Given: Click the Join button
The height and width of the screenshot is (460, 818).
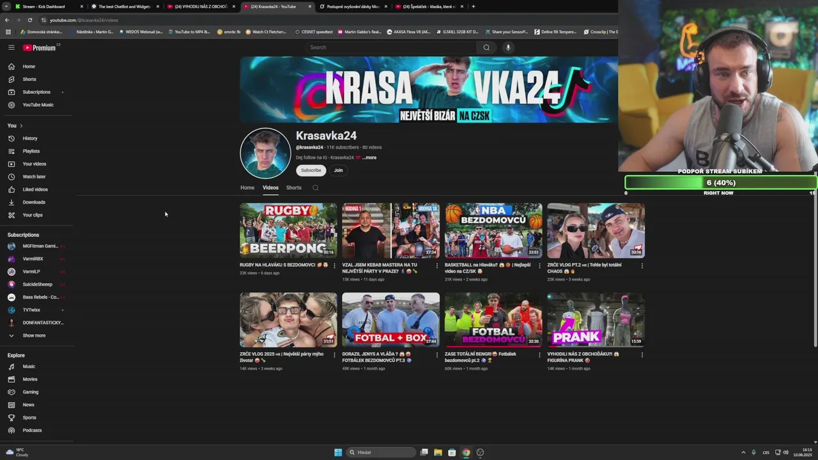Looking at the screenshot, I should (x=338, y=170).
